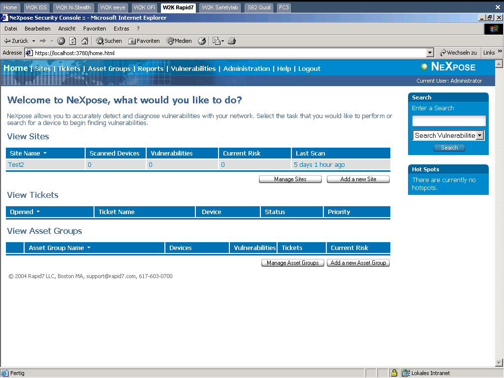Image resolution: width=504 pixels, height=378 pixels.
Task: Open Asset Groups navigation link
Action: [x=109, y=68]
